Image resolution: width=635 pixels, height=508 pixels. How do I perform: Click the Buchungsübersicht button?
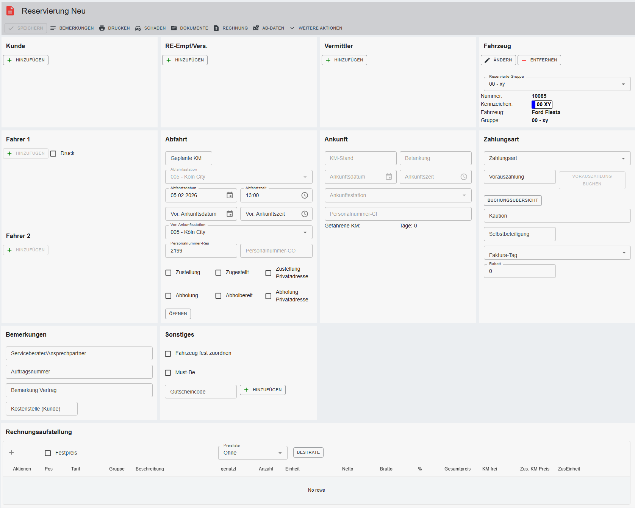click(512, 200)
